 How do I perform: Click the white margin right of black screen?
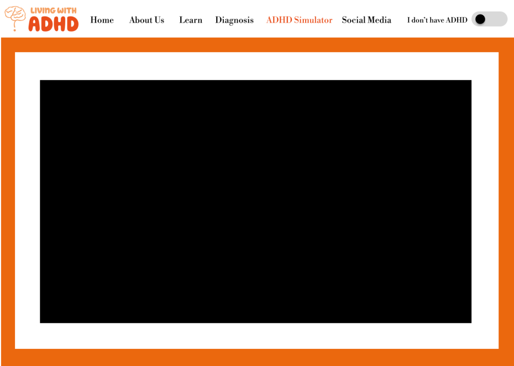(485, 201)
